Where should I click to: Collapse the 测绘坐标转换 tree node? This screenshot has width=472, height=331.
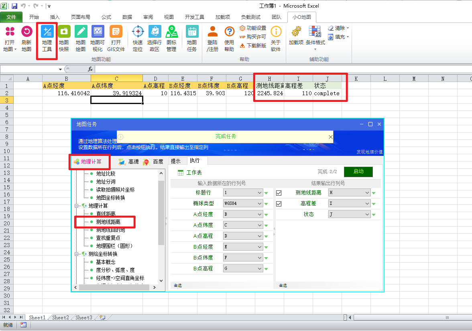[x=76, y=254]
